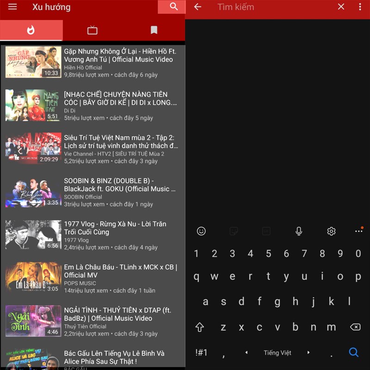Tap Thuỳ Tiên Official channel name
The width and height of the screenshot is (370, 370).
click(x=85, y=327)
